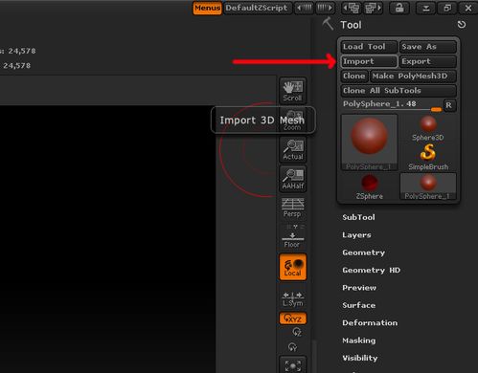The height and width of the screenshot is (373, 478).
Task: Toggle the Floor grid
Action: click(292, 240)
